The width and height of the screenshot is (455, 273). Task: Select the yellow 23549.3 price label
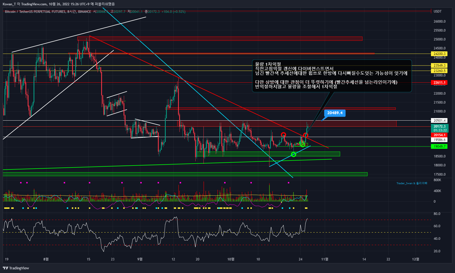[x=440, y=65]
